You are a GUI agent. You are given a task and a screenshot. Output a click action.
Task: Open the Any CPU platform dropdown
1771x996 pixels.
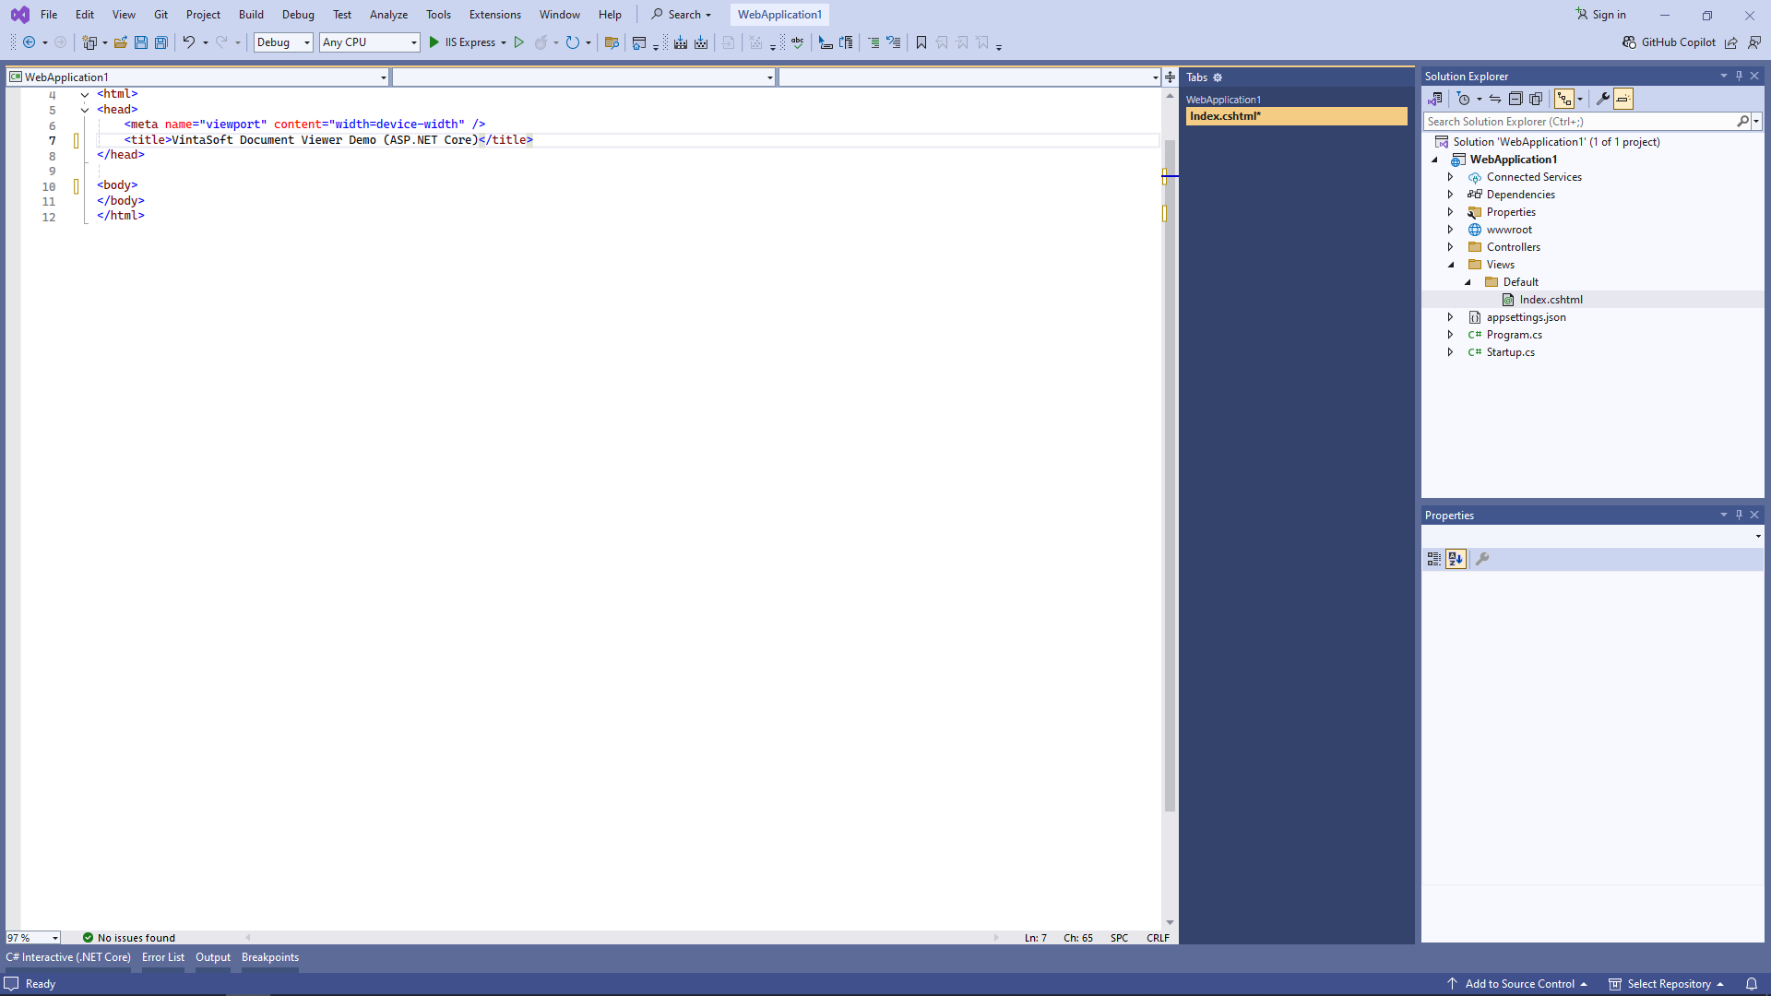(369, 42)
